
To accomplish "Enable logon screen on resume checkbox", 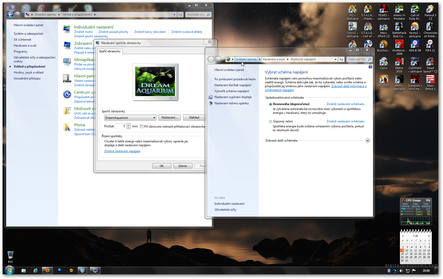I will click(x=142, y=127).
